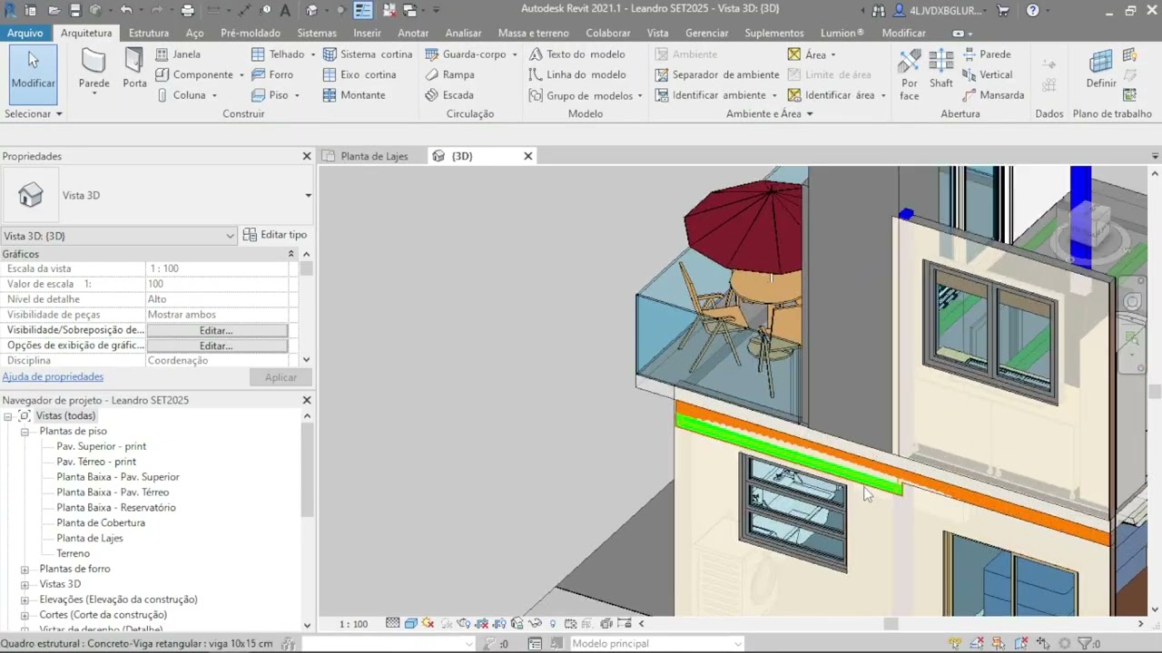Switch to the Estrutura ribbon tab

[x=149, y=33]
